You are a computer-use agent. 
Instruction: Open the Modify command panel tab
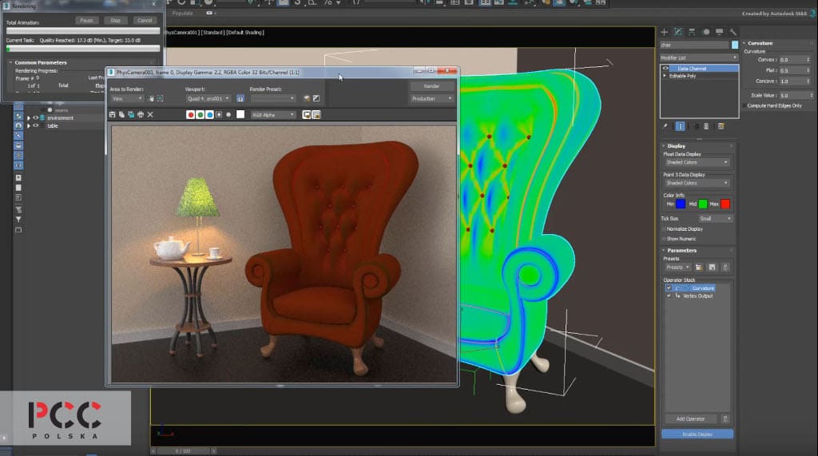677,32
